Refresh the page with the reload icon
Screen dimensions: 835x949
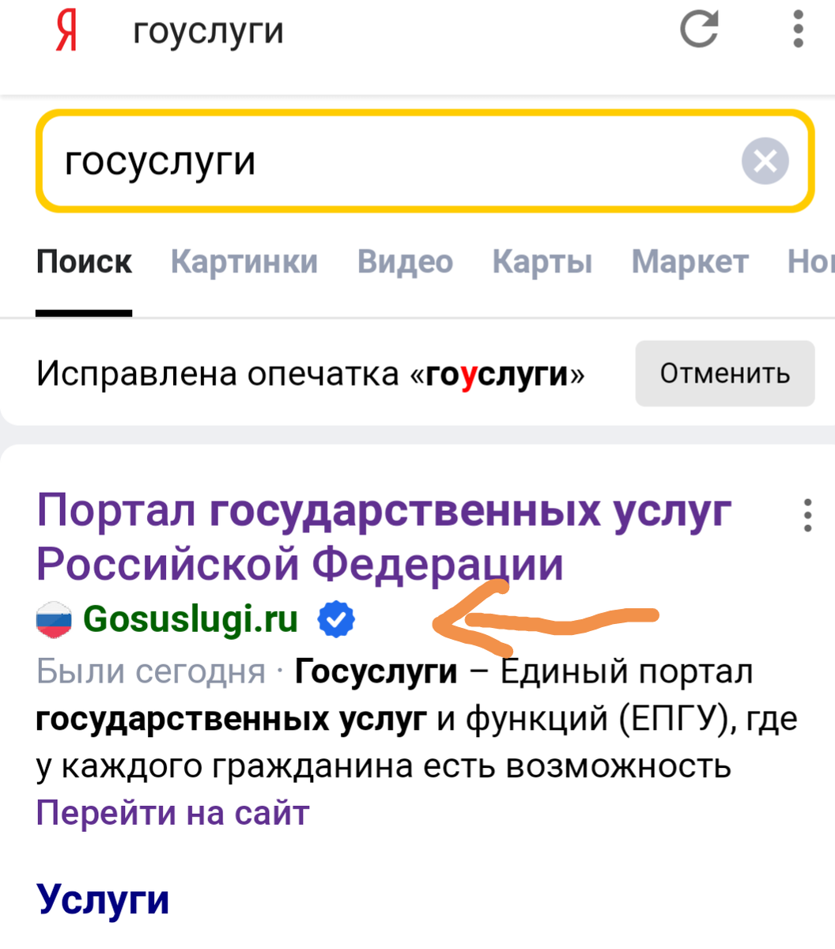pyautogui.click(x=698, y=30)
